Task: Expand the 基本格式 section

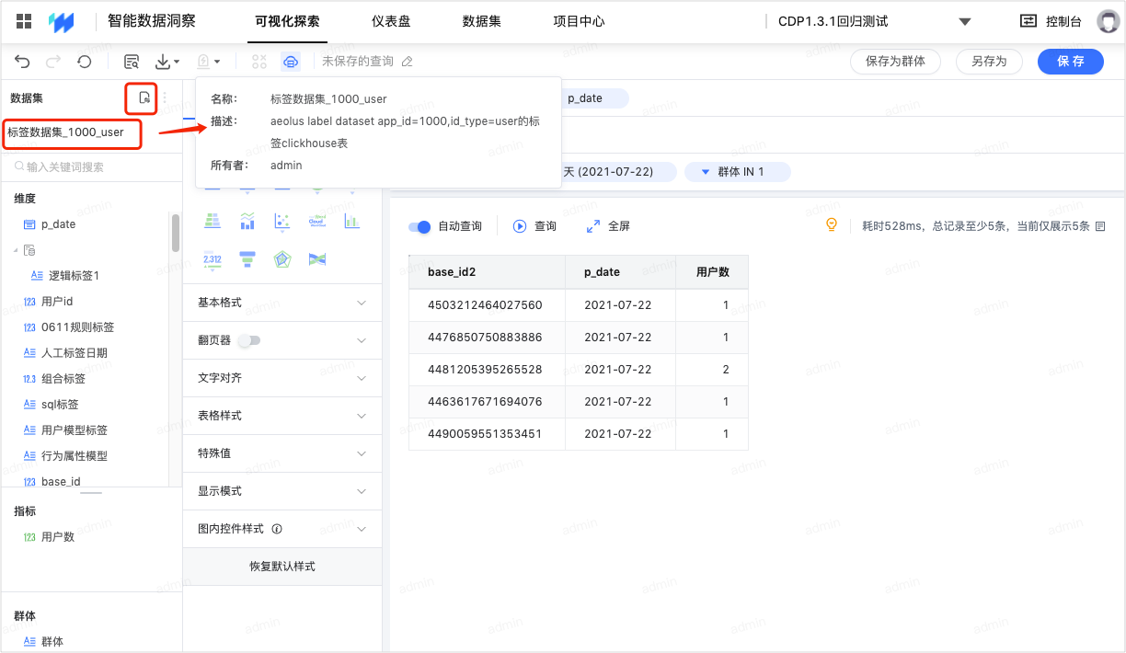Action: click(282, 303)
